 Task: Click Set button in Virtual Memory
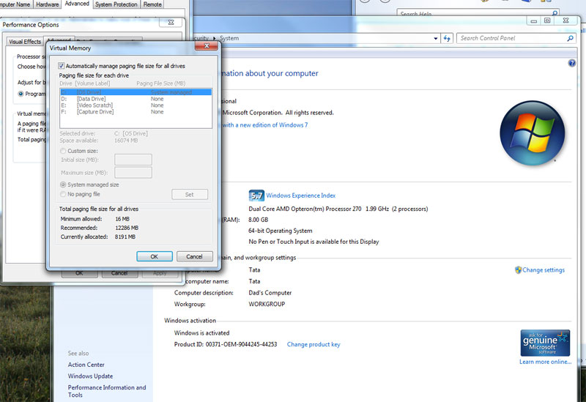tap(190, 194)
